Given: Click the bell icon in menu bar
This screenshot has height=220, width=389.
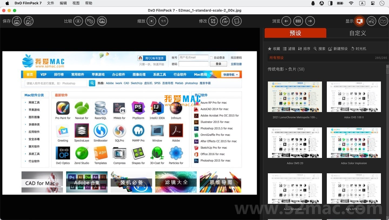Looking at the screenshot, I should pos(313,3).
